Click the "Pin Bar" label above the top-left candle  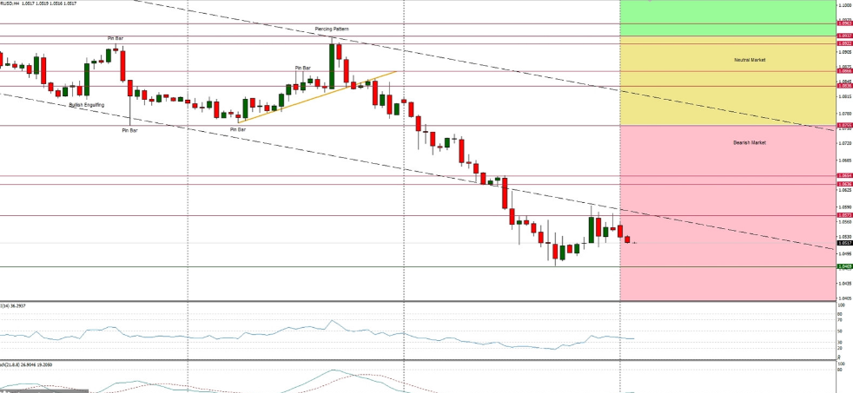click(115, 38)
